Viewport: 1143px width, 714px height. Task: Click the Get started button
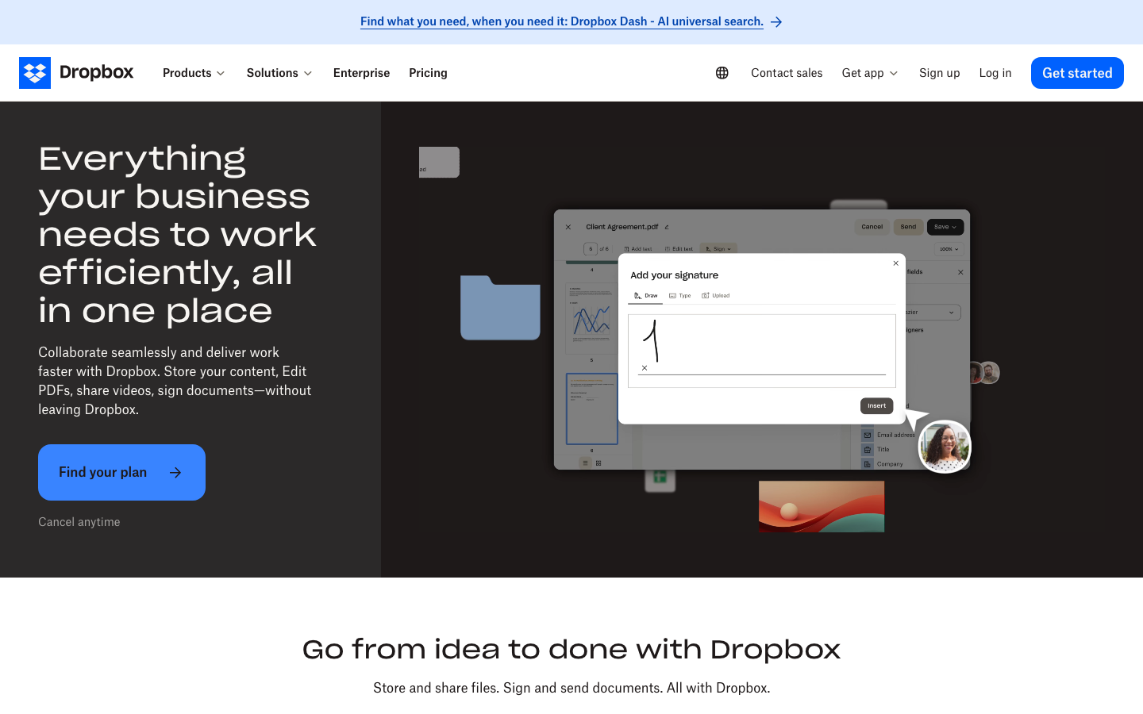pos(1077,73)
